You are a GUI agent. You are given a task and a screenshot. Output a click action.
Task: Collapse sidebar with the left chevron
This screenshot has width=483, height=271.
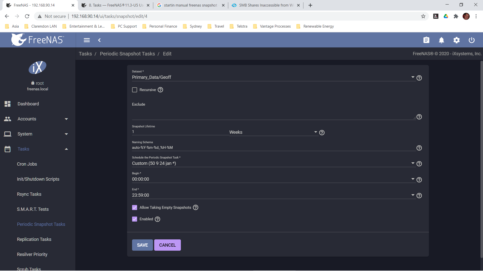tap(99, 40)
